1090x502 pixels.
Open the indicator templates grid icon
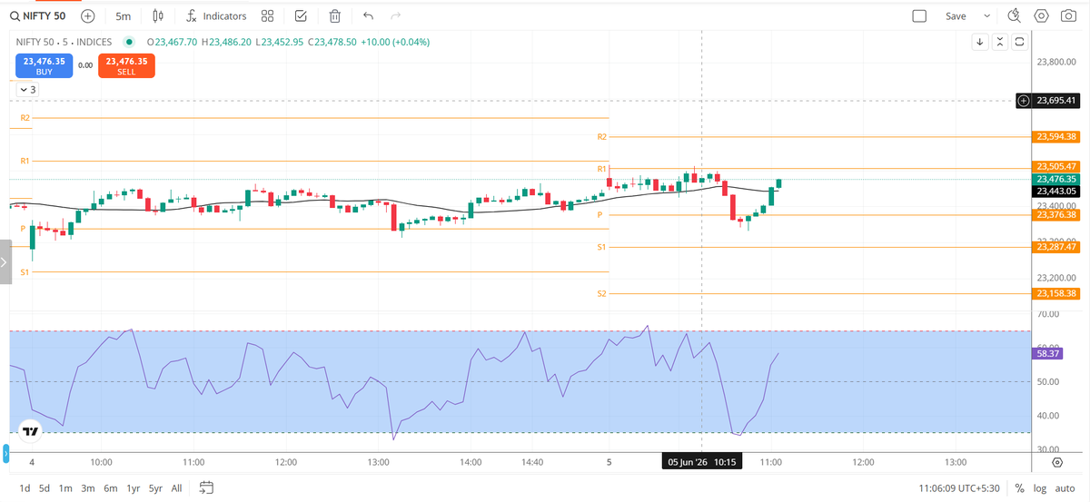coord(267,15)
